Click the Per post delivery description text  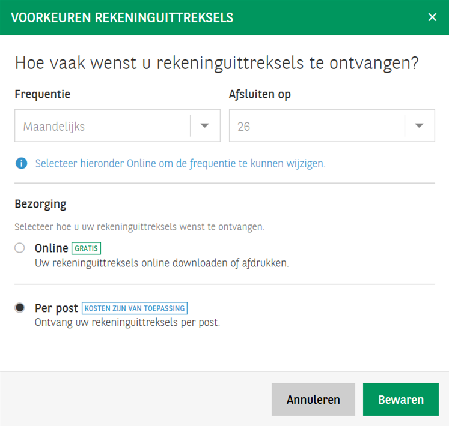tap(127, 322)
